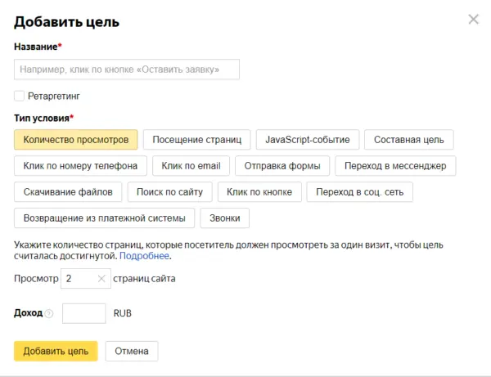
Task: Select Клик по номеру телефона option
Action: point(80,166)
